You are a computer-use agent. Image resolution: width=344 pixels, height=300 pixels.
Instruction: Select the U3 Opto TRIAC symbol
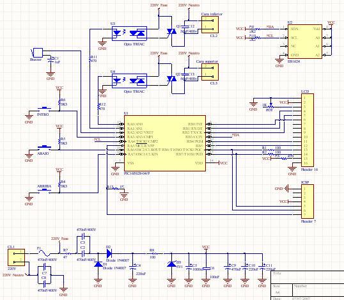tap(129, 33)
